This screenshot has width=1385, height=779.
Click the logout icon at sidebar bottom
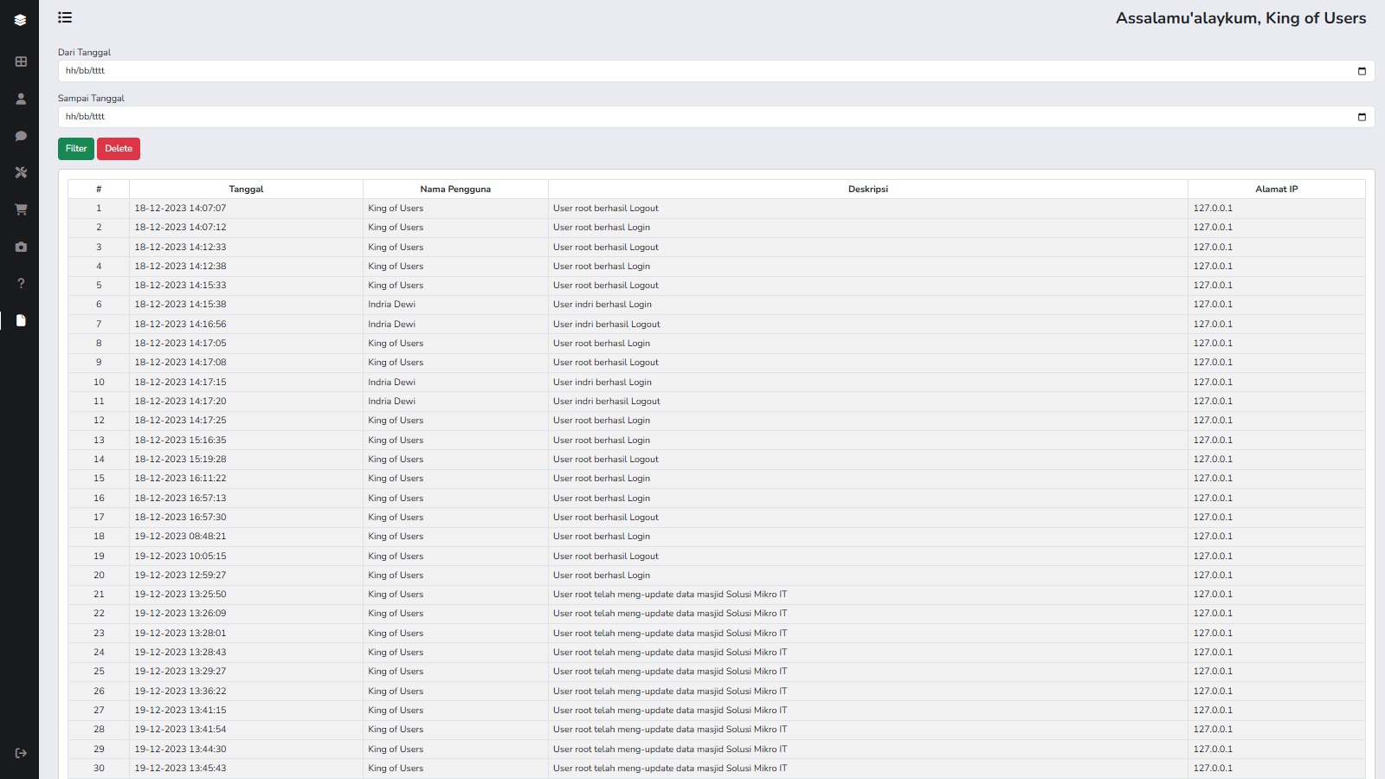click(x=21, y=753)
